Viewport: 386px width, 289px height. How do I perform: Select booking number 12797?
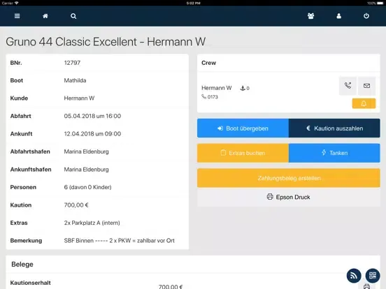(x=72, y=63)
